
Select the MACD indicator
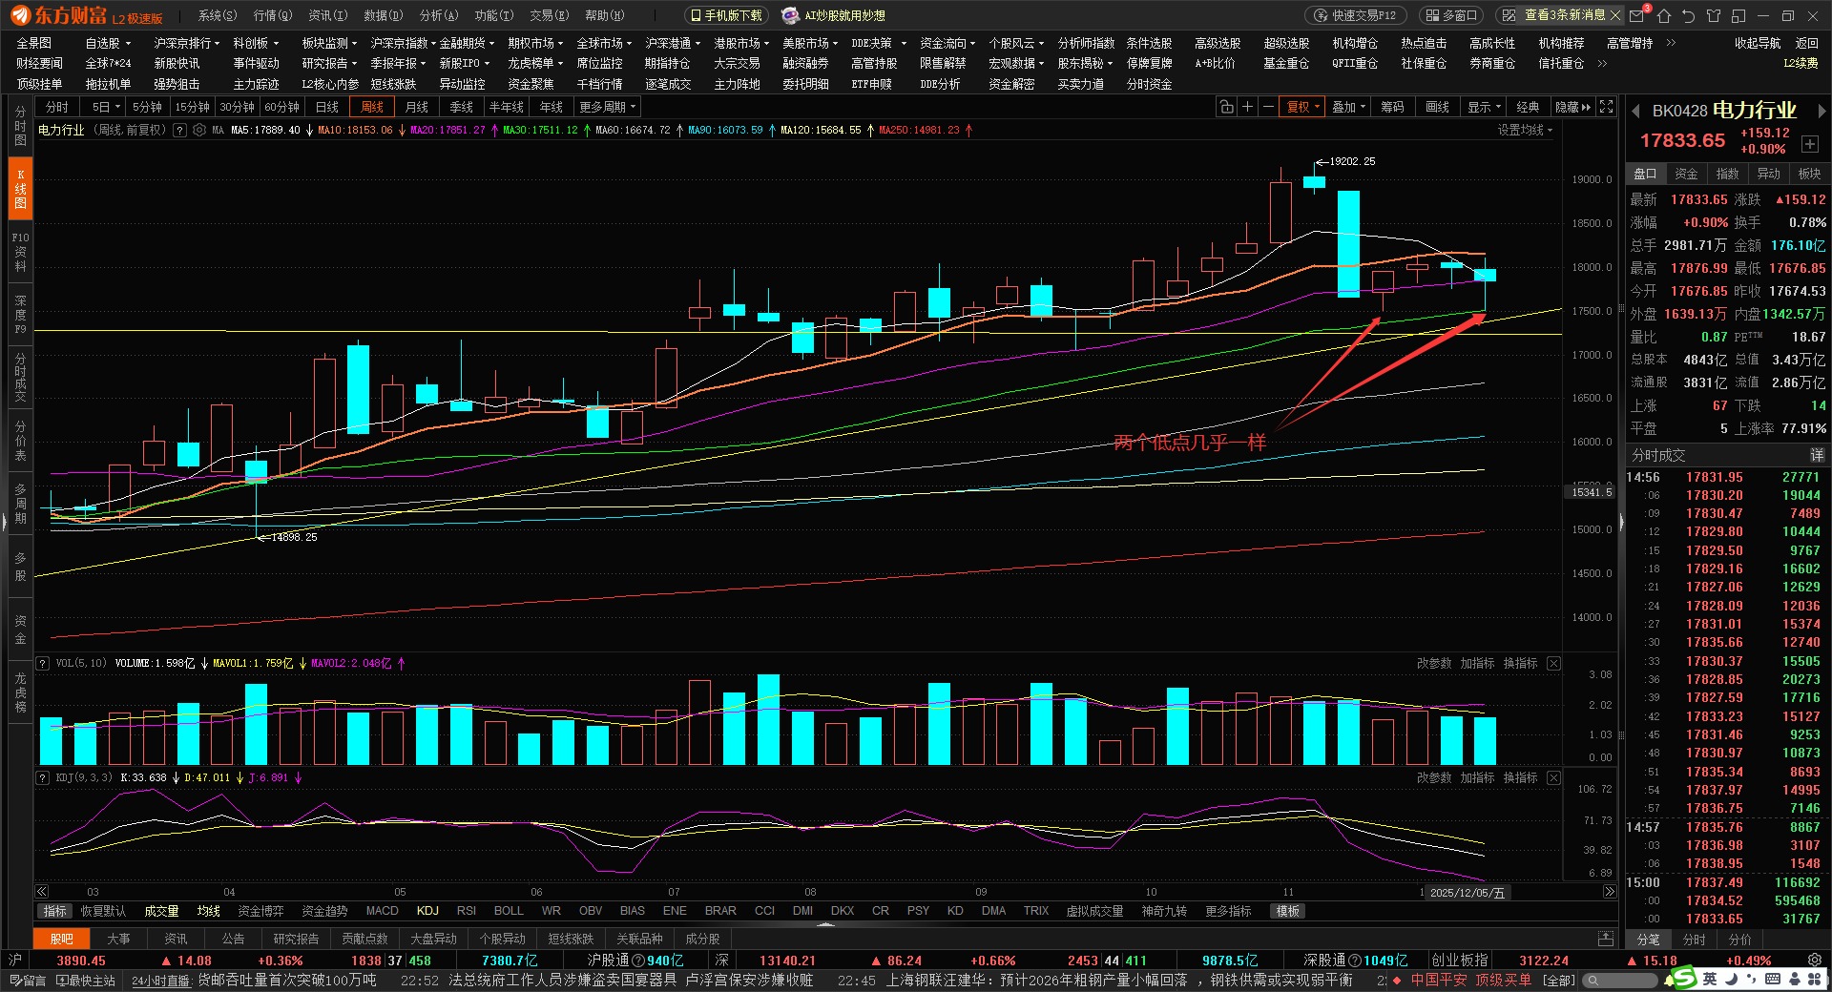click(x=382, y=911)
